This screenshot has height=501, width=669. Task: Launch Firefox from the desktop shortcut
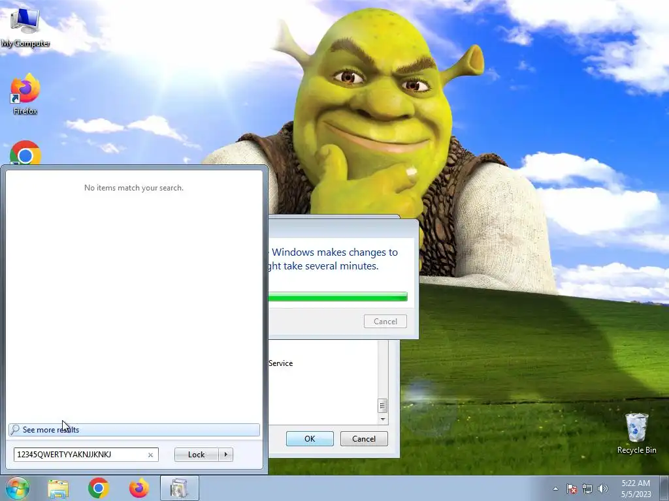tap(25, 95)
